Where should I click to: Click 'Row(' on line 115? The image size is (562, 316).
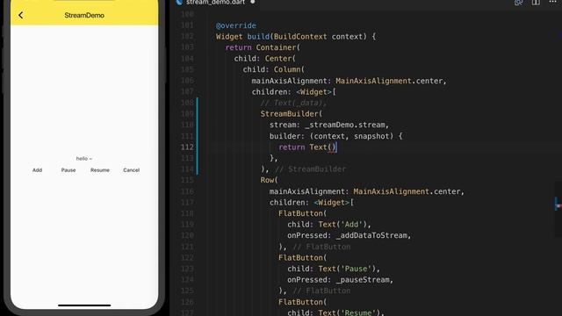[270, 180]
